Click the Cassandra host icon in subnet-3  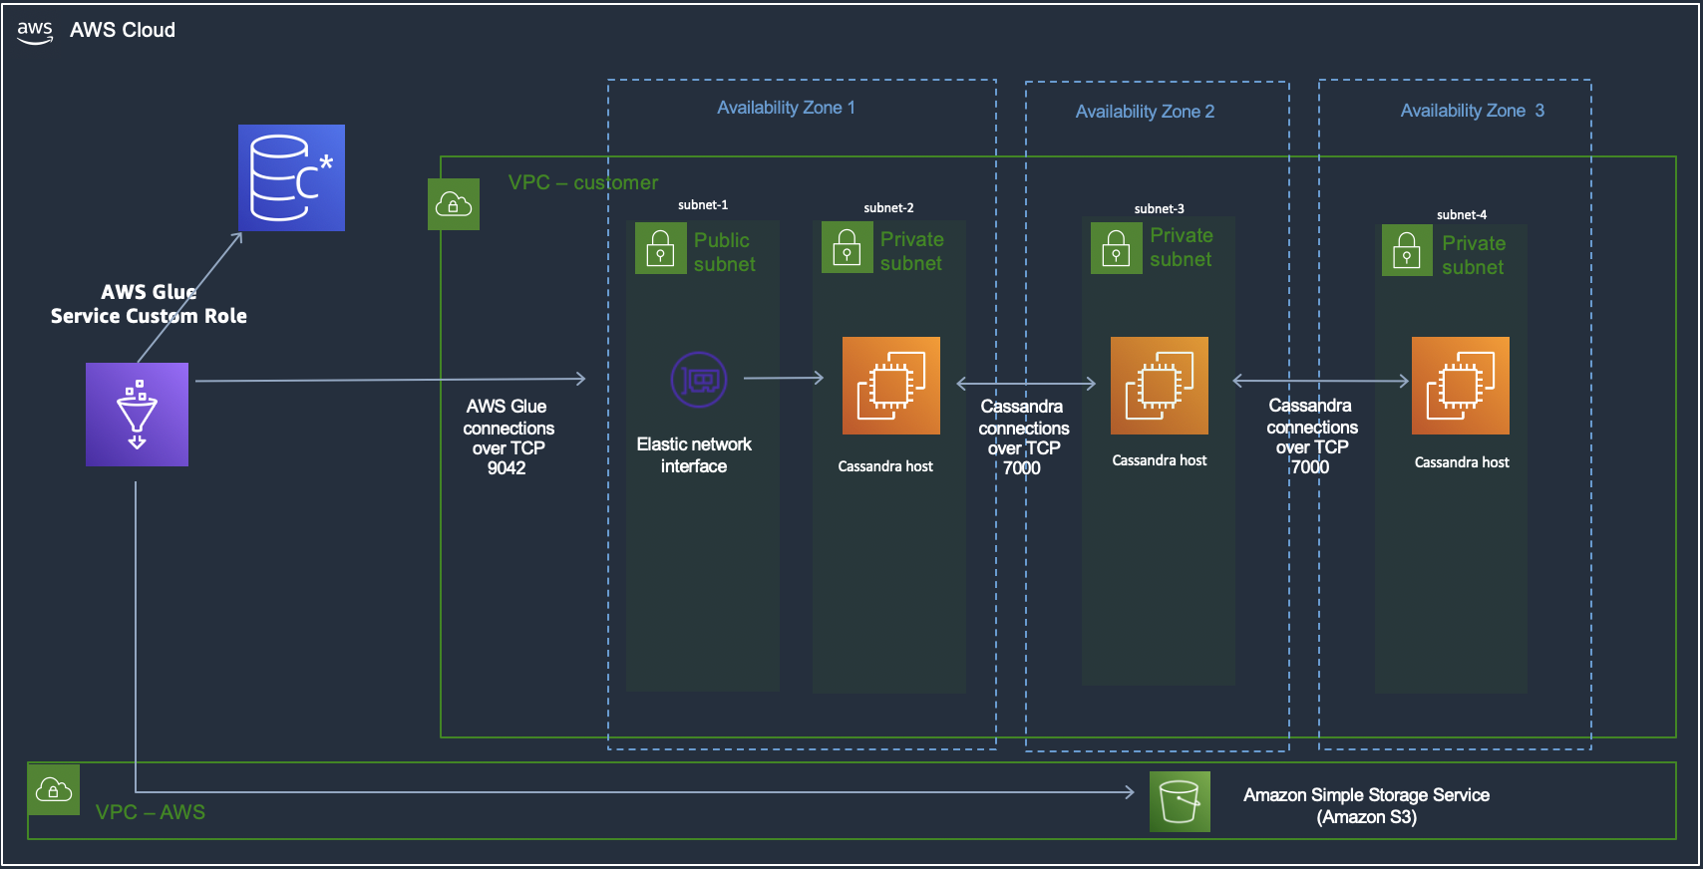(x=1160, y=386)
